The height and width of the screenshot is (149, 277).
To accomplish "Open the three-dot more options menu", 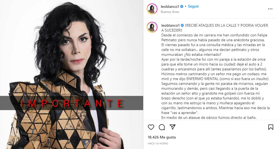I will point(270,9).
